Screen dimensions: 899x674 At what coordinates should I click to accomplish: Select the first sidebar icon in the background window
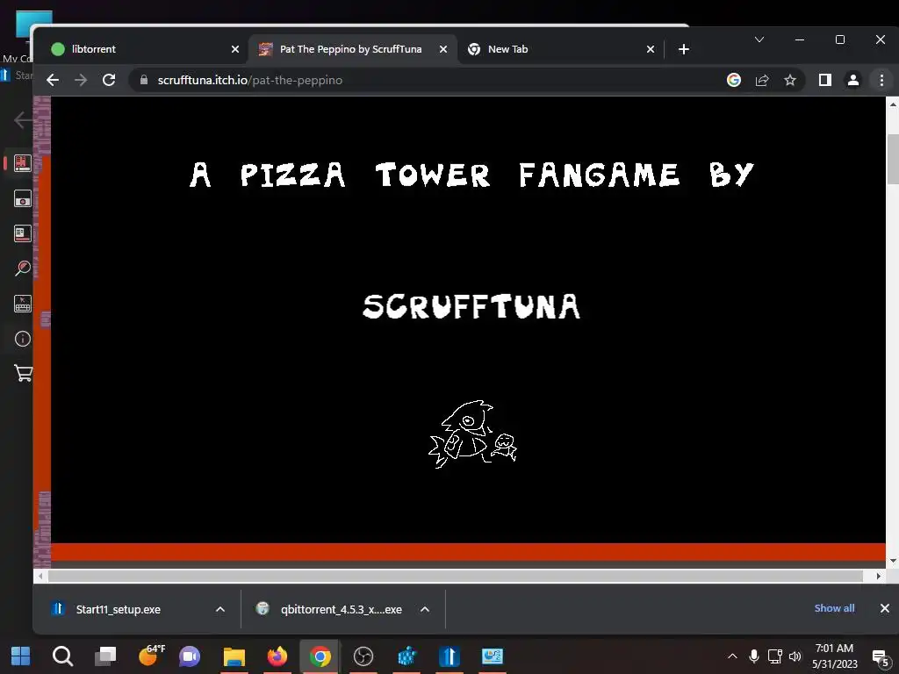click(x=22, y=162)
